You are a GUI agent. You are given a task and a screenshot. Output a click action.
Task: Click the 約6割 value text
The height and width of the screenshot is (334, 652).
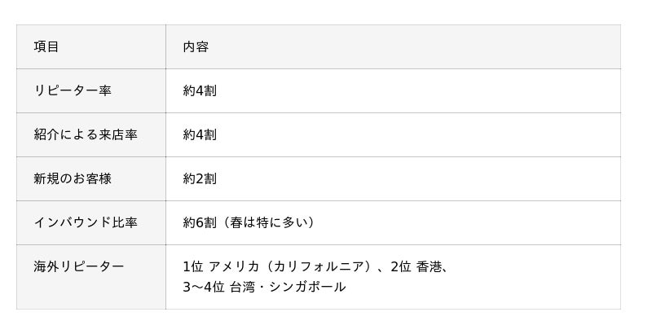pyautogui.click(x=200, y=222)
